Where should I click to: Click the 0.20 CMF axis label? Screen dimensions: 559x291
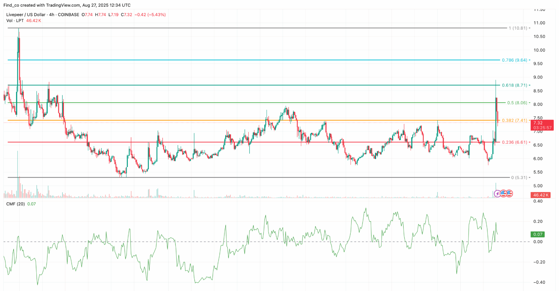tap(538, 221)
